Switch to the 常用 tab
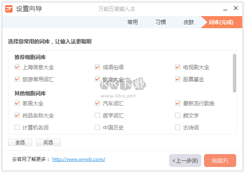This screenshot has height=173, width=245. coord(133,22)
